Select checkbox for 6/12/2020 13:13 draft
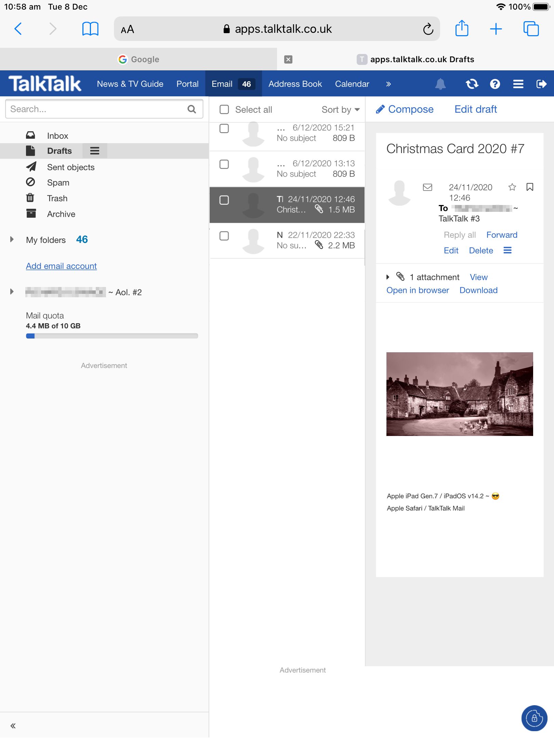Screen dimensions: 554x738 click(224, 164)
